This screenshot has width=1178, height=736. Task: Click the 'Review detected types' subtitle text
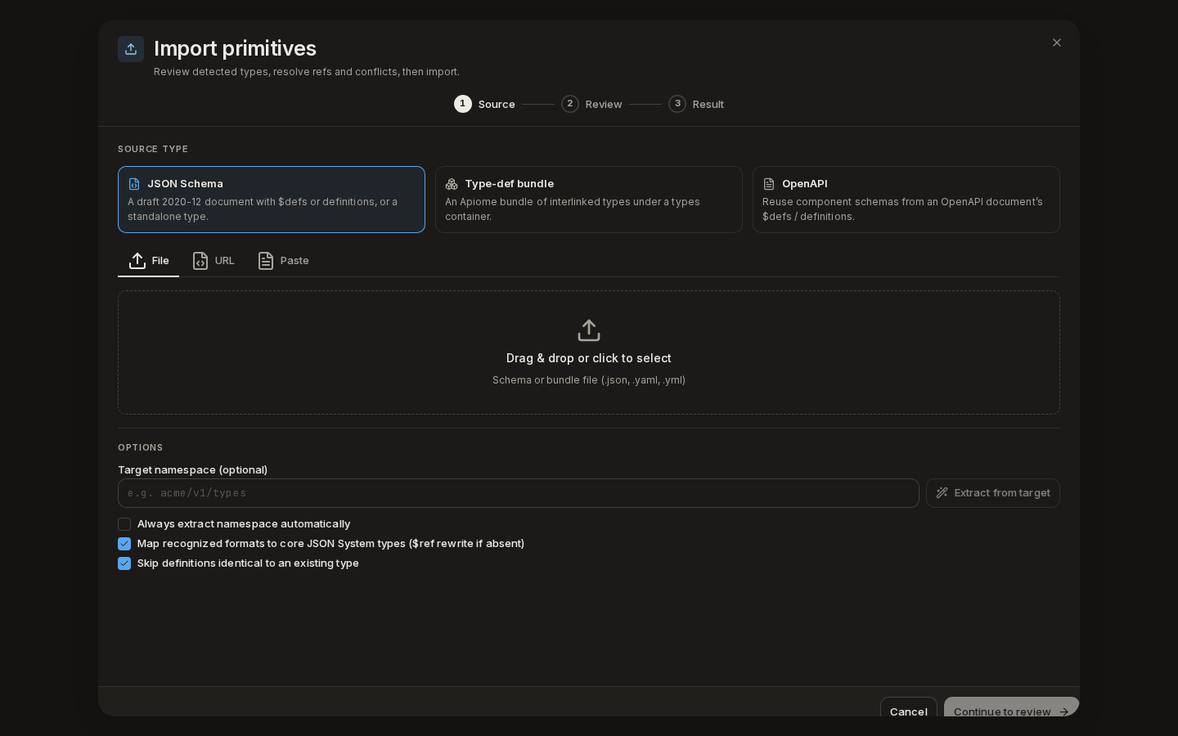[307, 72]
